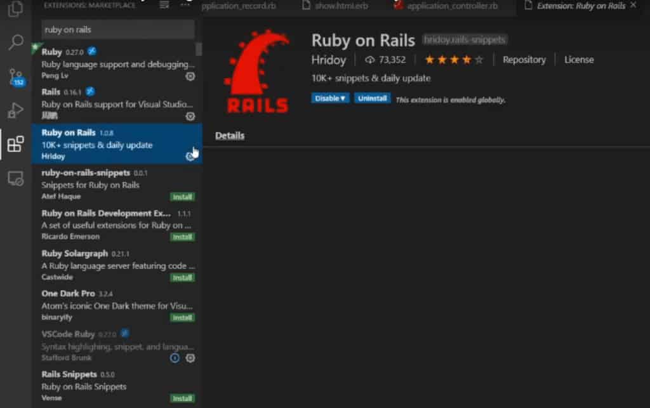
Task: Uninstall the Ruby on Rails extension
Action: point(372,98)
